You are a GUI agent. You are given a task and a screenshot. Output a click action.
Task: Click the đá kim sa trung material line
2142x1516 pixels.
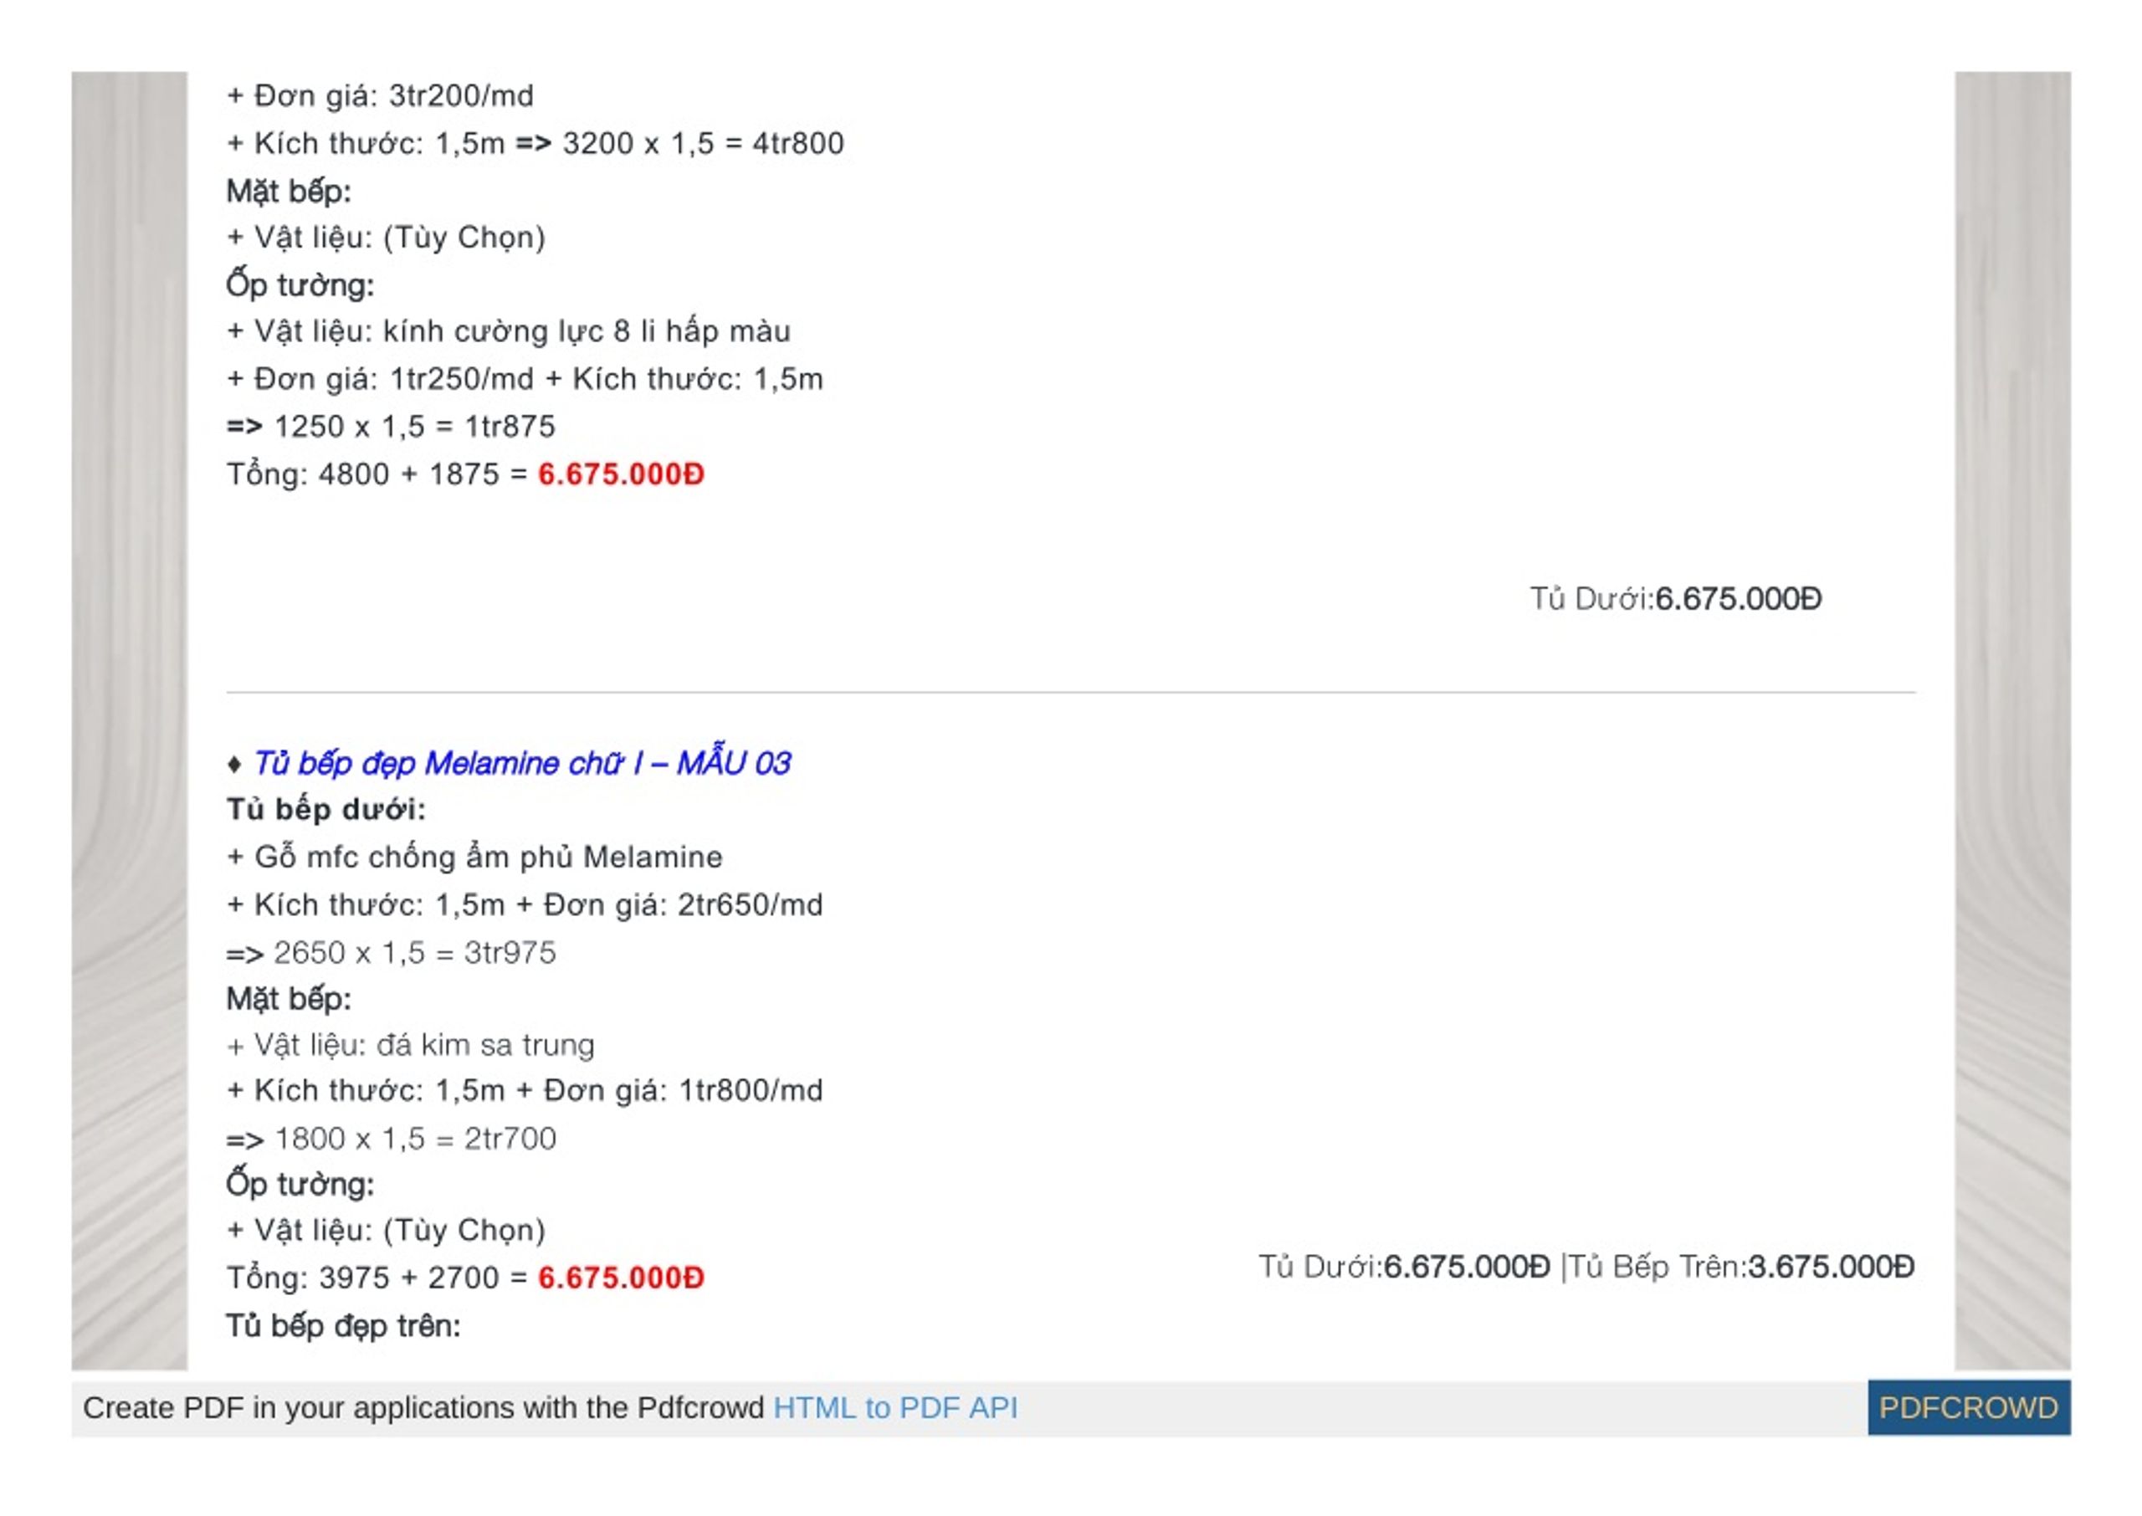(411, 1045)
